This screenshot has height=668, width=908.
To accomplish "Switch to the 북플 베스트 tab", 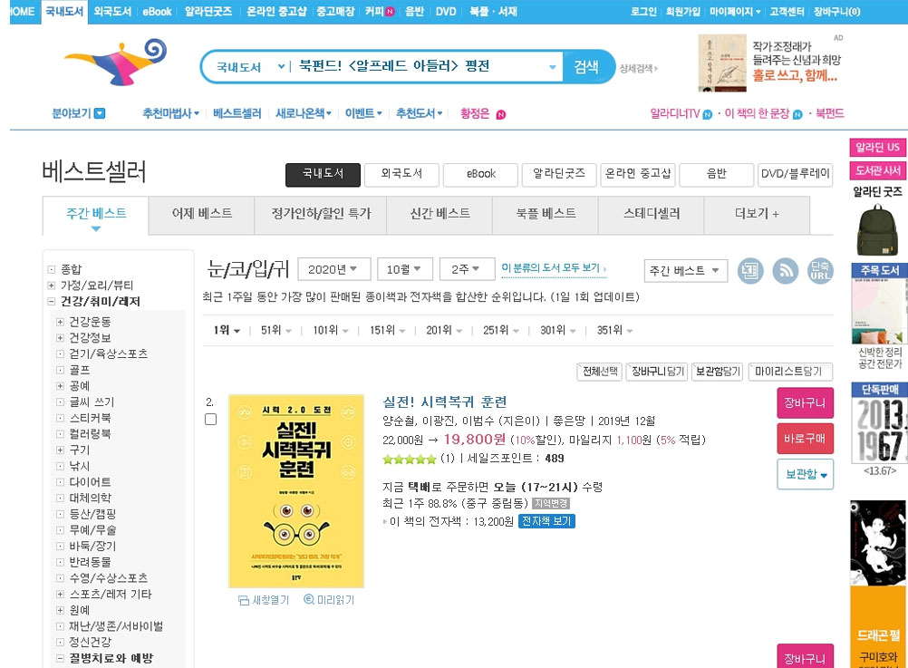I will (x=546, y=214).
